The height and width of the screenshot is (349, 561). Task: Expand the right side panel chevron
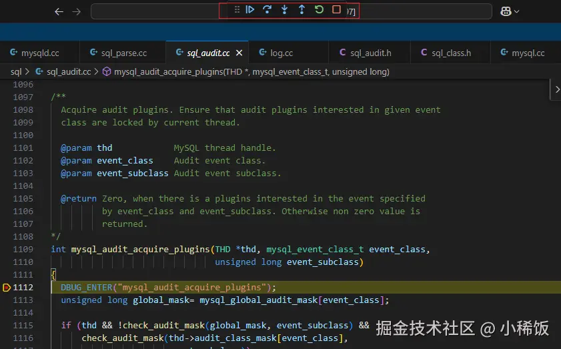[556, 89]
